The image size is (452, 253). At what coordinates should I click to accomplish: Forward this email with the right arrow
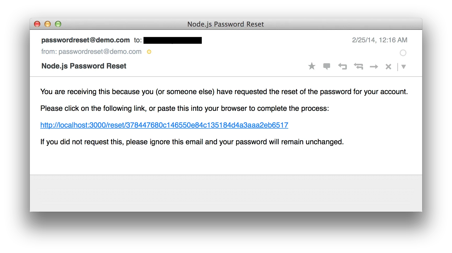point(374,67)
